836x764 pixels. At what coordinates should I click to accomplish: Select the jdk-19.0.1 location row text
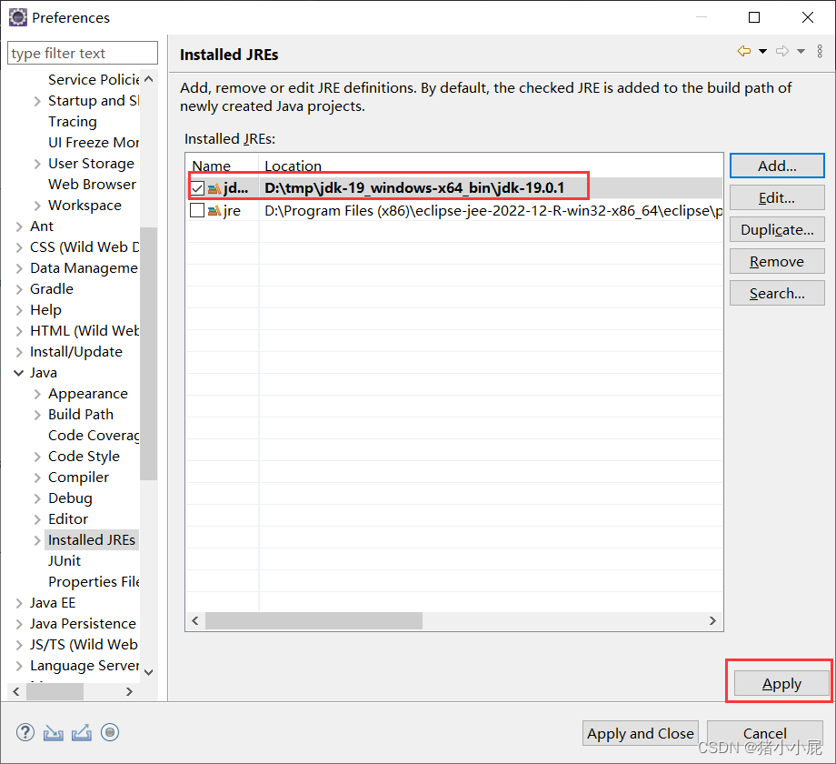pyautogui.click(x=414, y=188)
